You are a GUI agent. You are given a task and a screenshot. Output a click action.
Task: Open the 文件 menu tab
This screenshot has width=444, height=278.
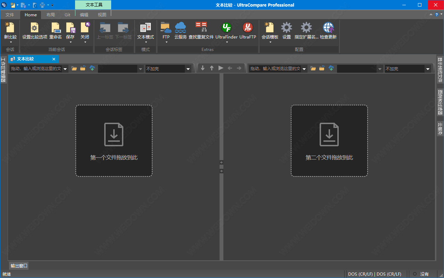(x=10, y=15)
